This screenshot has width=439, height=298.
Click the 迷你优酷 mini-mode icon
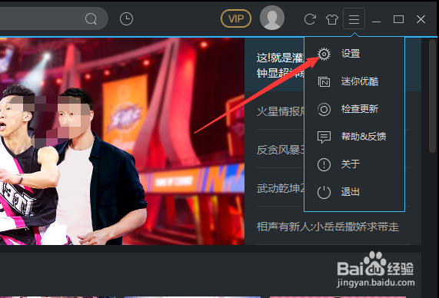324,81
